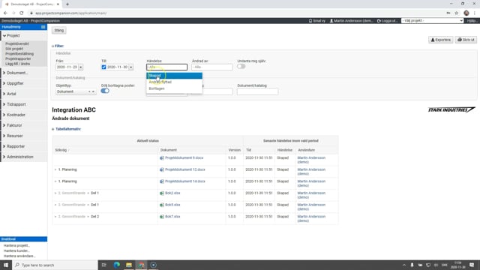Open the Bok7.xlsx document link
This screenshot has width=480, height=270.
172,217
